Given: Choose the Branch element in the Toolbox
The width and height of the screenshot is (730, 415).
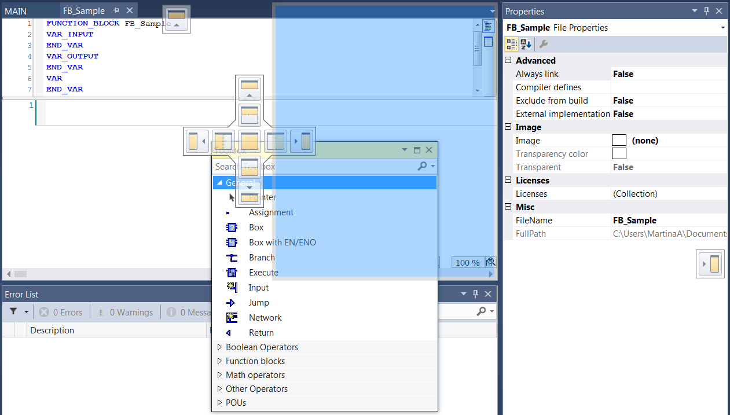Looking at the screenshot, I should [262, 258].
